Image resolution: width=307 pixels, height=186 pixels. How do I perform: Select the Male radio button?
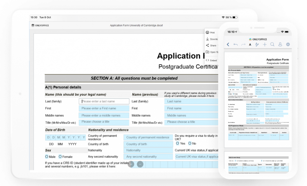tap(47, 157)
